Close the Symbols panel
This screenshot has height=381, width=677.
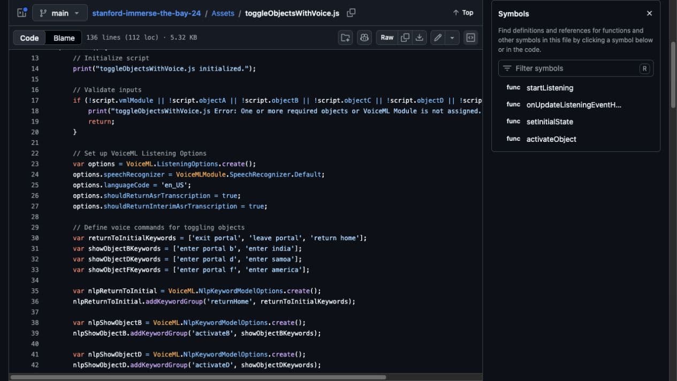point(649,13)
